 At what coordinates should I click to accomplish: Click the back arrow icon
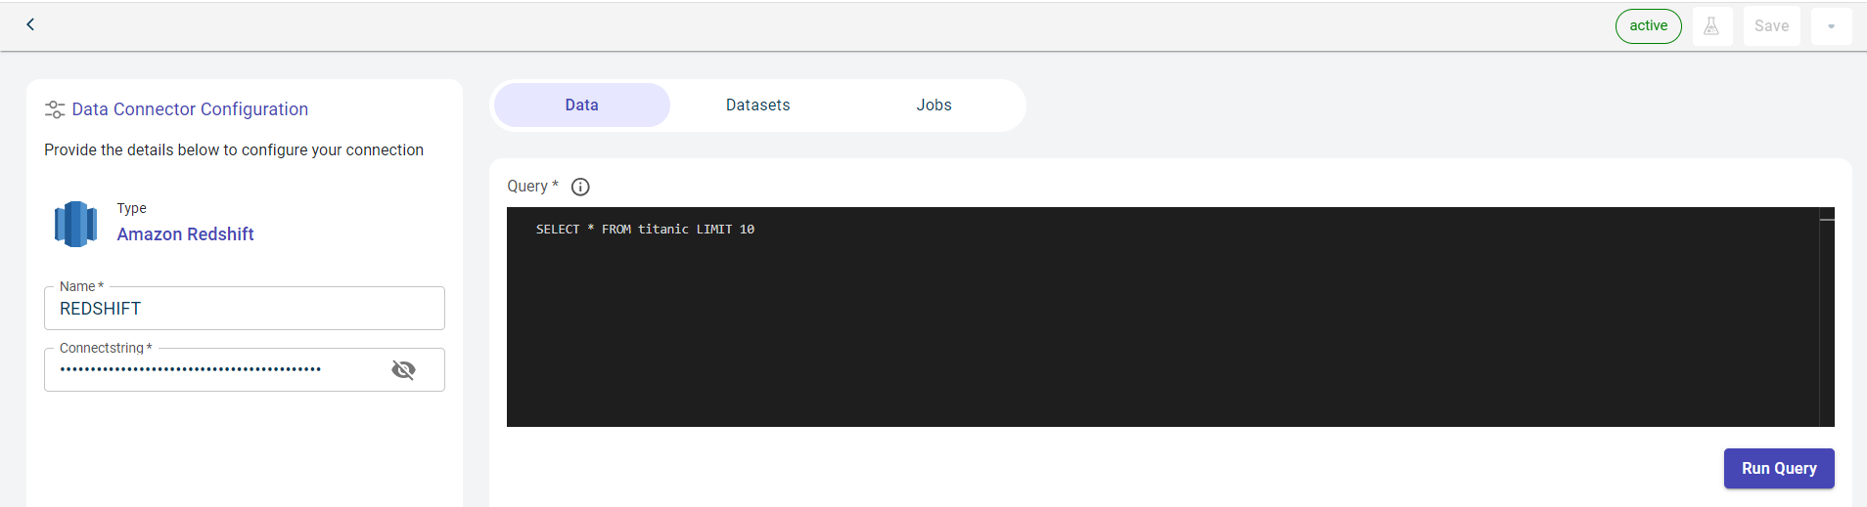(x=30, y=24)
